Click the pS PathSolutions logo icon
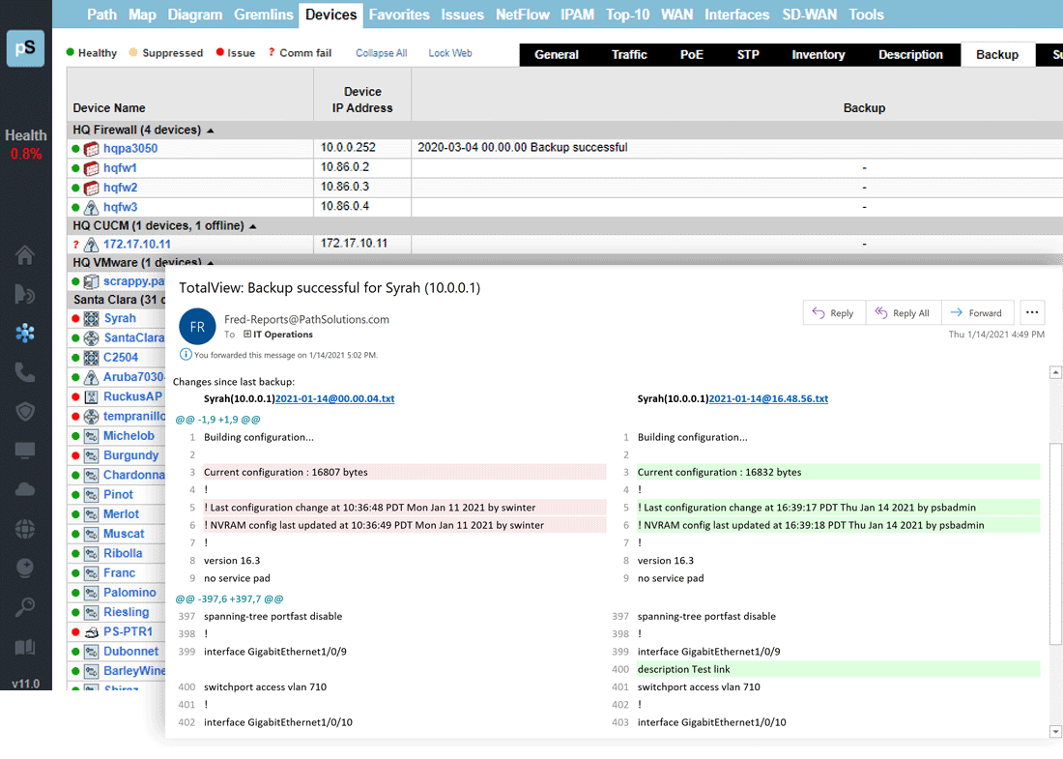1063x759 pixels. (25, 48)
